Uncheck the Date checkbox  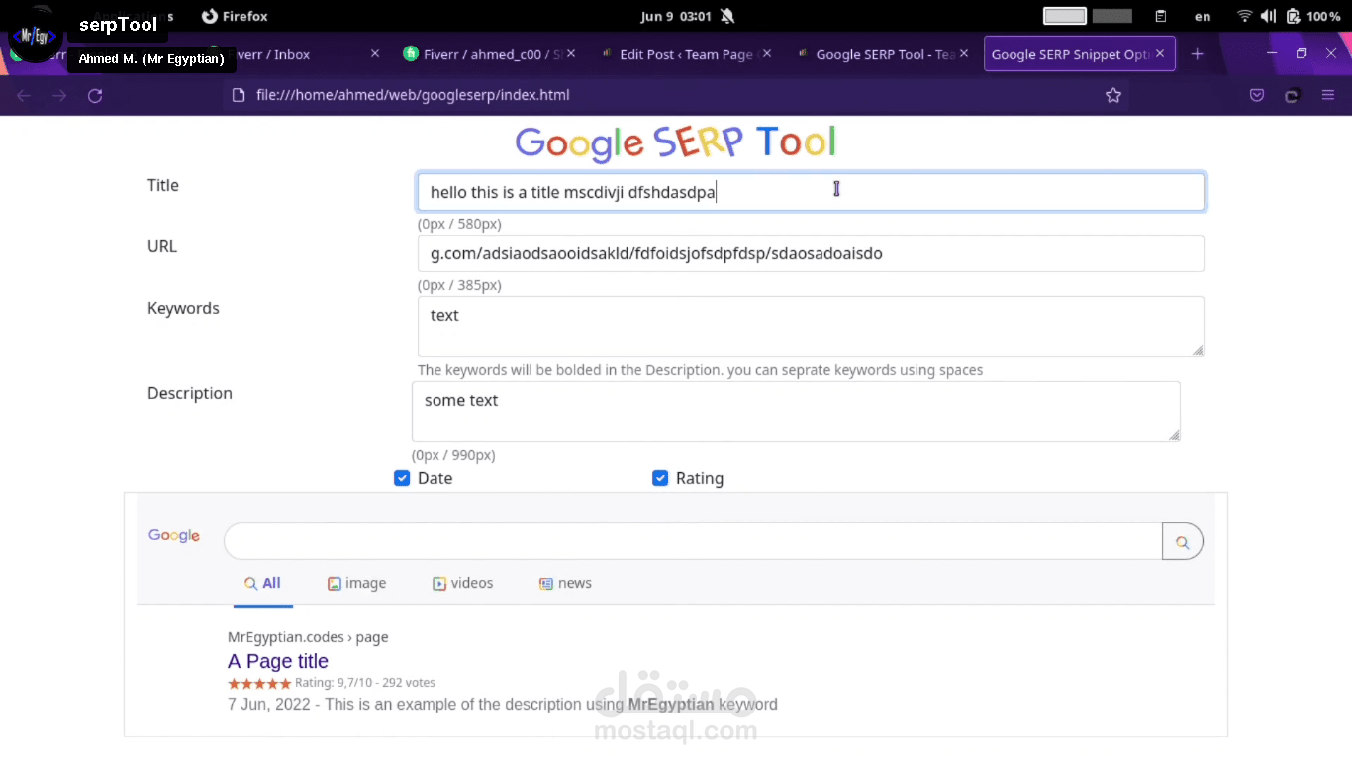tap(402, 478)
